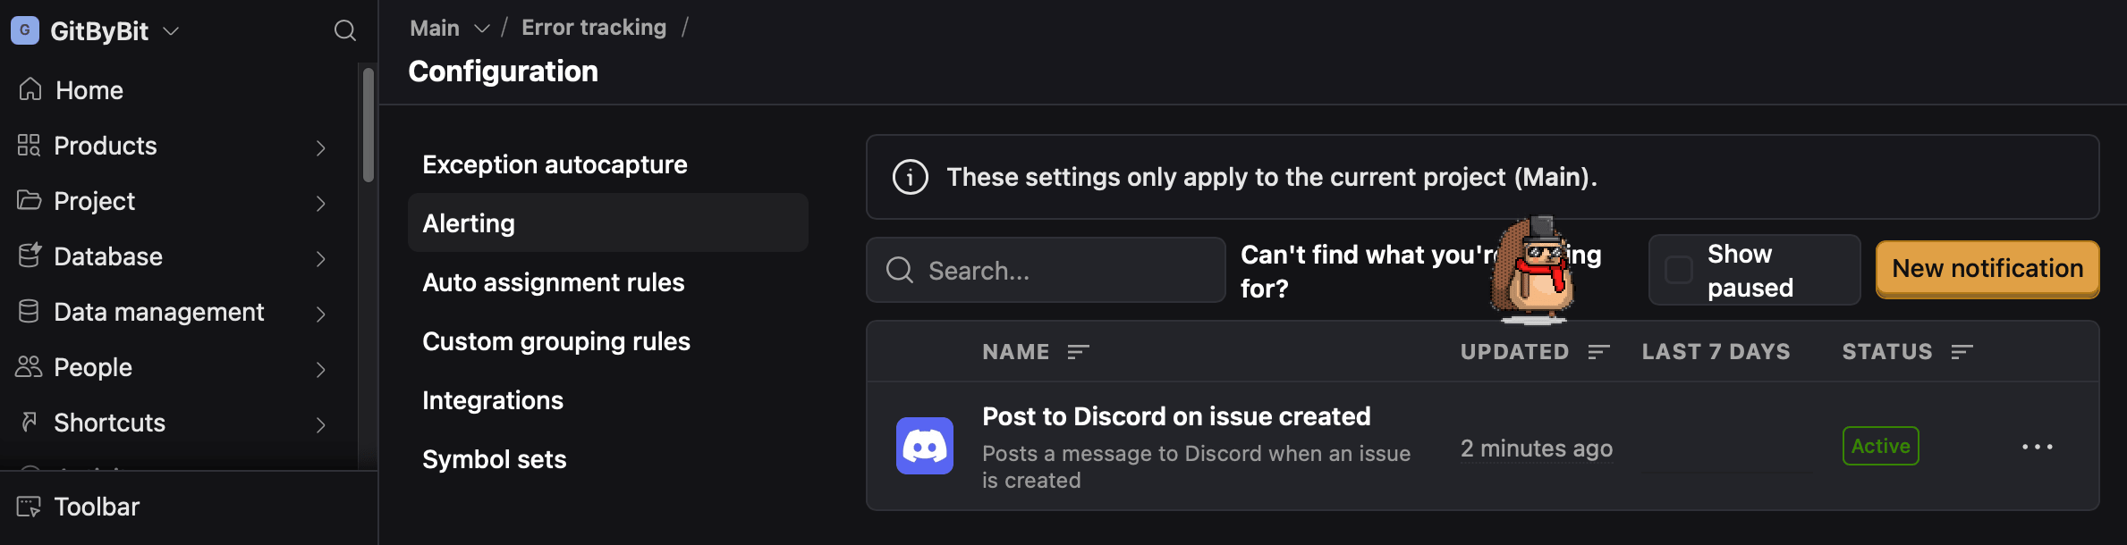Screen dimensions: 2127x545
Task: Click the New notification button
Action: click(1987, 269)
